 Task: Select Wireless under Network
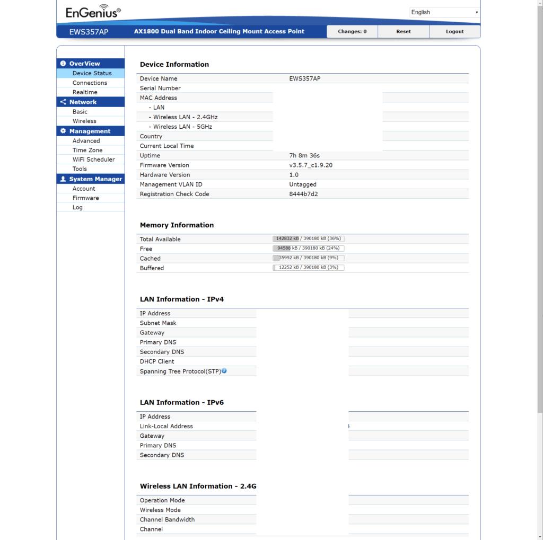[84, 121]
